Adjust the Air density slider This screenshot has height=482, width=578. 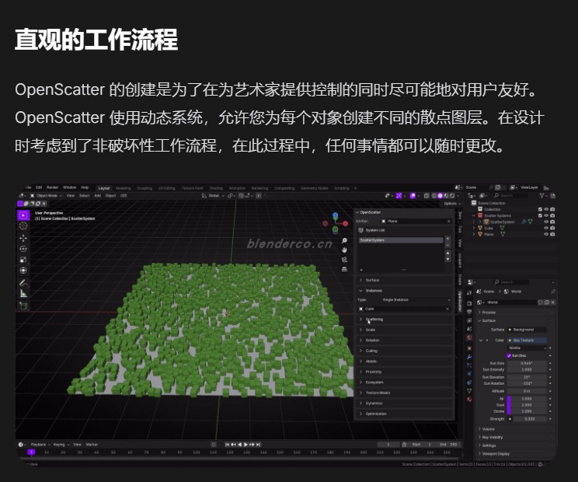pyautogui.click(x=528, y=399)
